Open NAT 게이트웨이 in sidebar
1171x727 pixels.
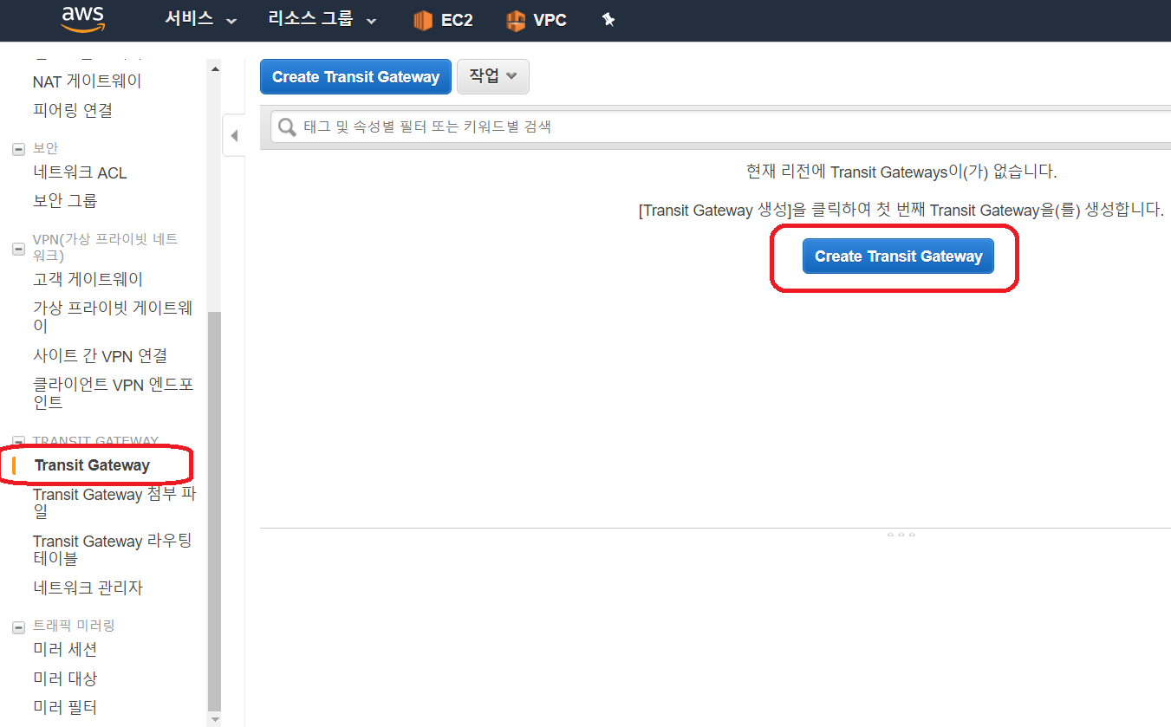pyautogui.click(x=87, y=81)
